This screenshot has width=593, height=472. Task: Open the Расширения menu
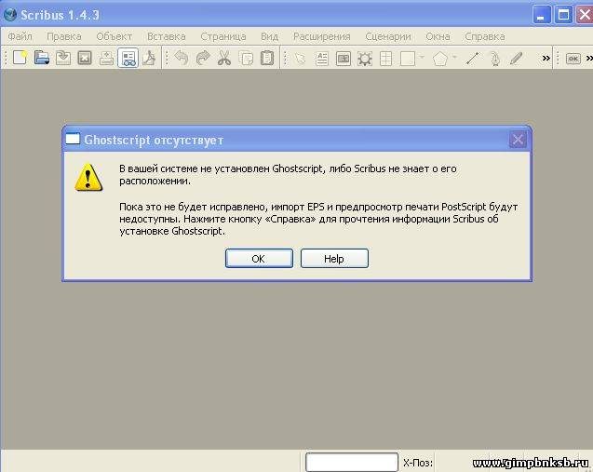pos(322,36)
